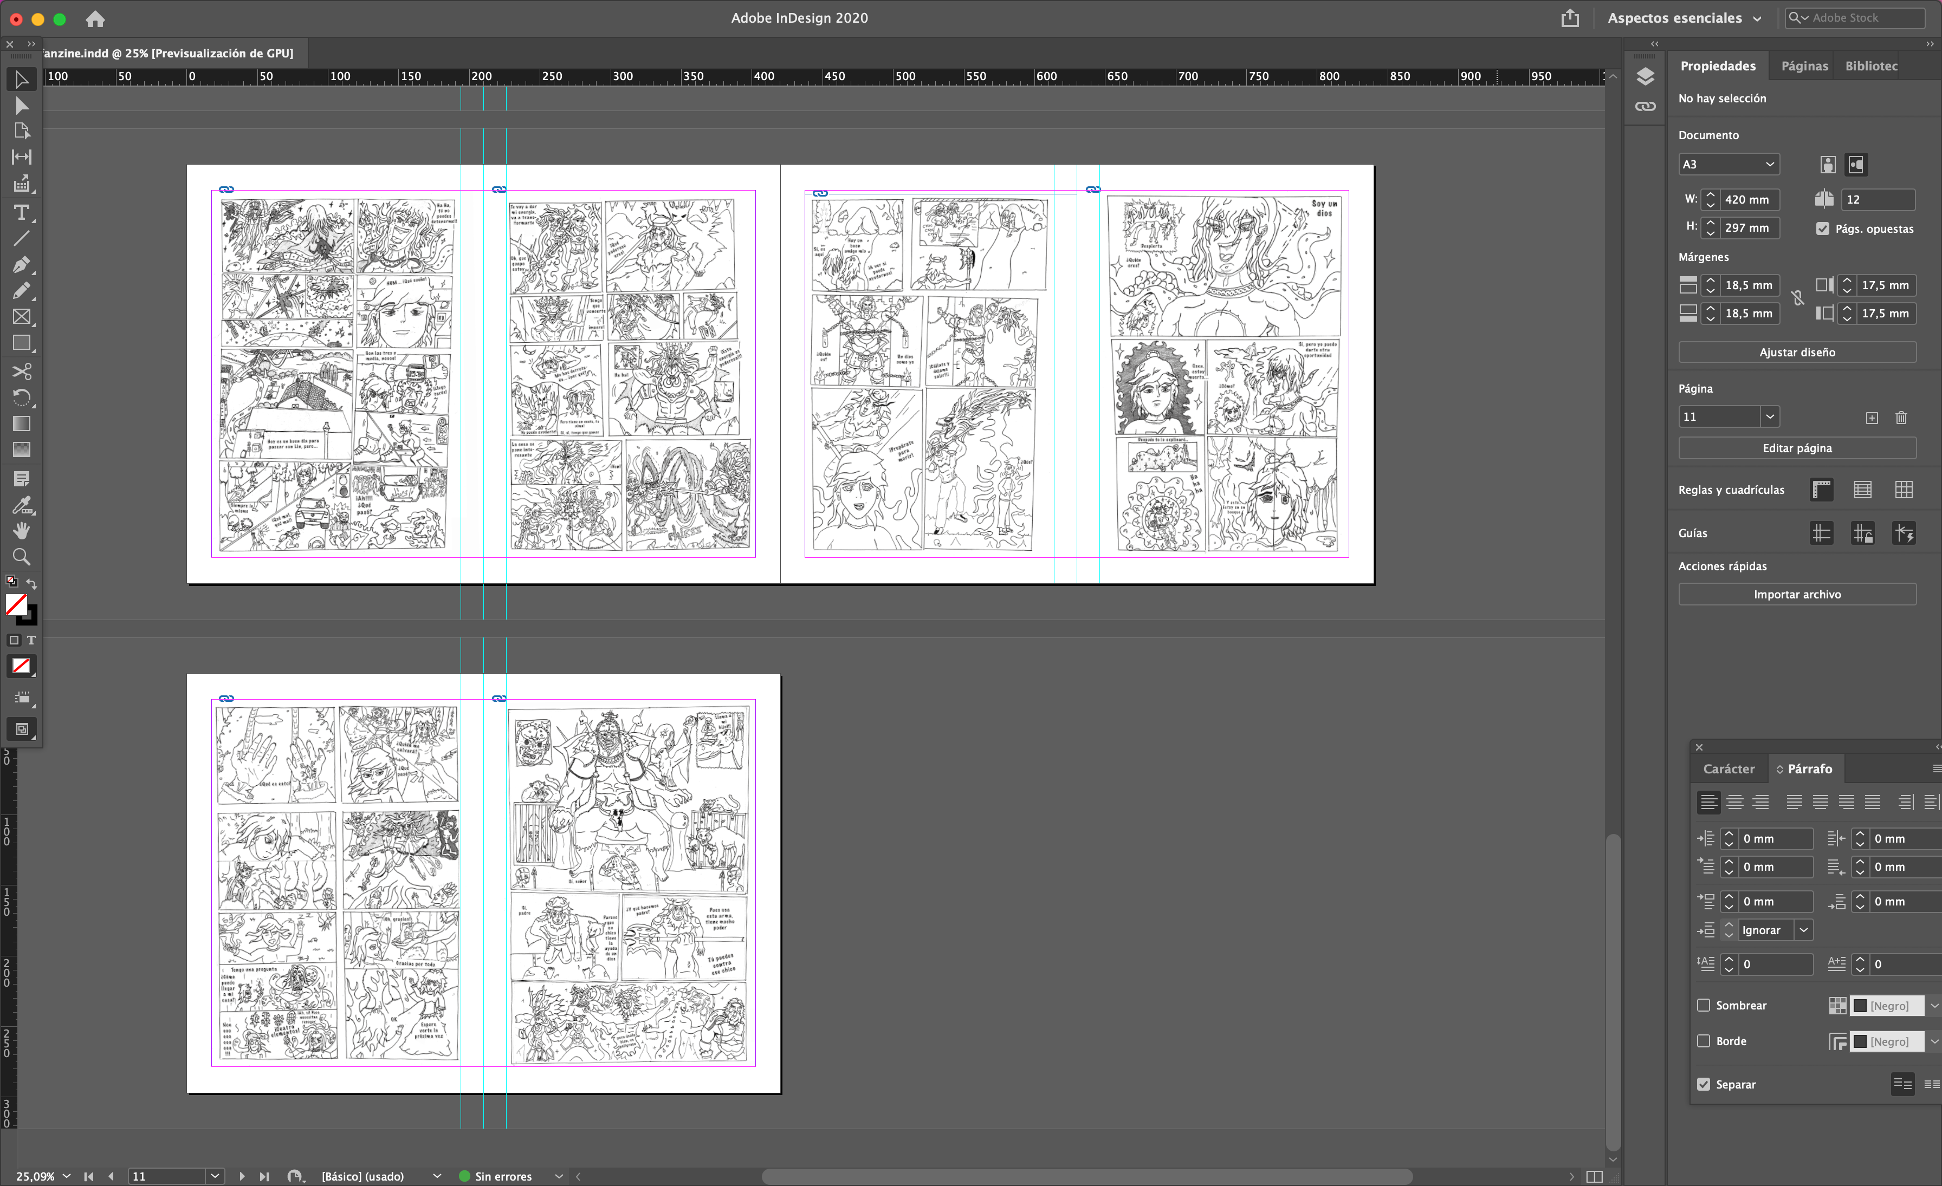
Task: Click the Sombrear [Negro] color swatch
Action: coord(1860,1006)
